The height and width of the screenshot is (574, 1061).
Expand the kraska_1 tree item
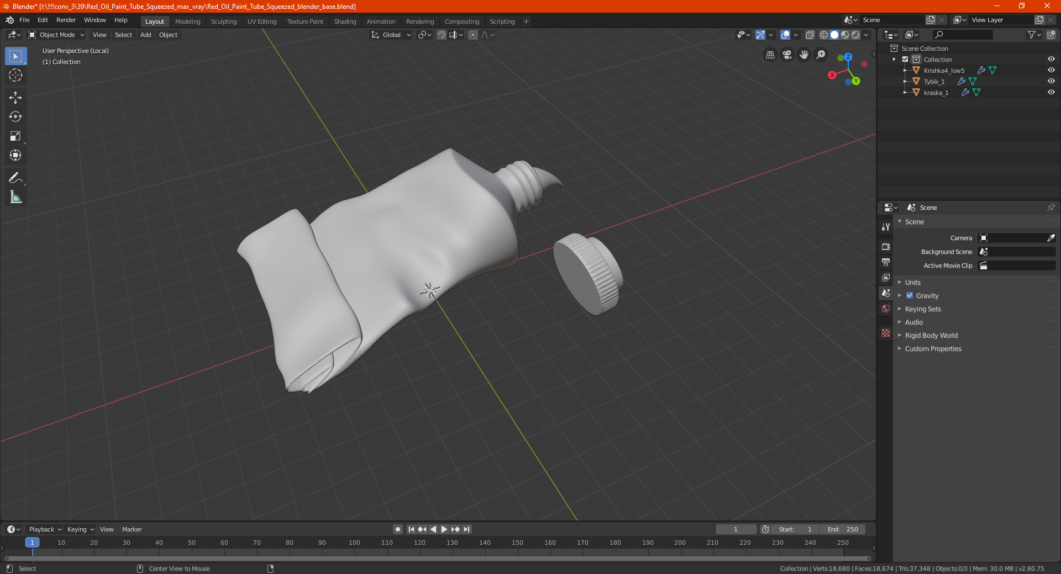pyautogui.click(x=905, y=93)
